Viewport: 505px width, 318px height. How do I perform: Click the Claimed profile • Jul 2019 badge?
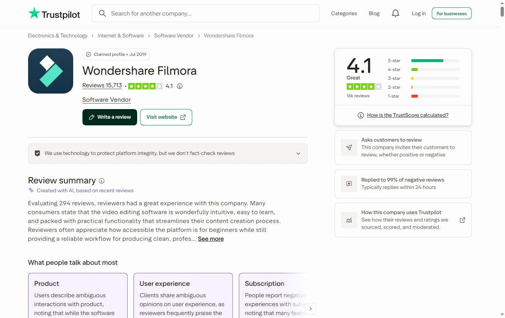pos(116,54)
